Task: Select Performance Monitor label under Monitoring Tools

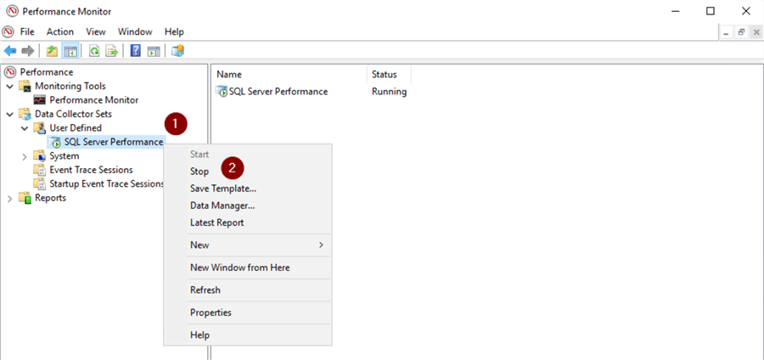Action: pos(94,100)
